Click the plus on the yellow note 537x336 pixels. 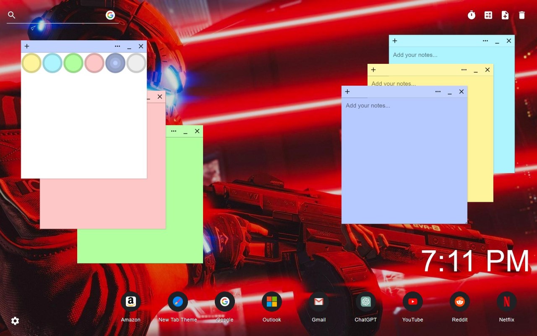[x=373, y=70]
